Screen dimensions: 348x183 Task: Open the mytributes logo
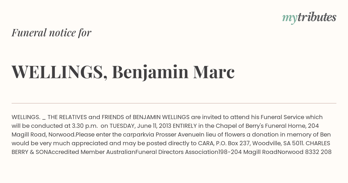[309, 18]
